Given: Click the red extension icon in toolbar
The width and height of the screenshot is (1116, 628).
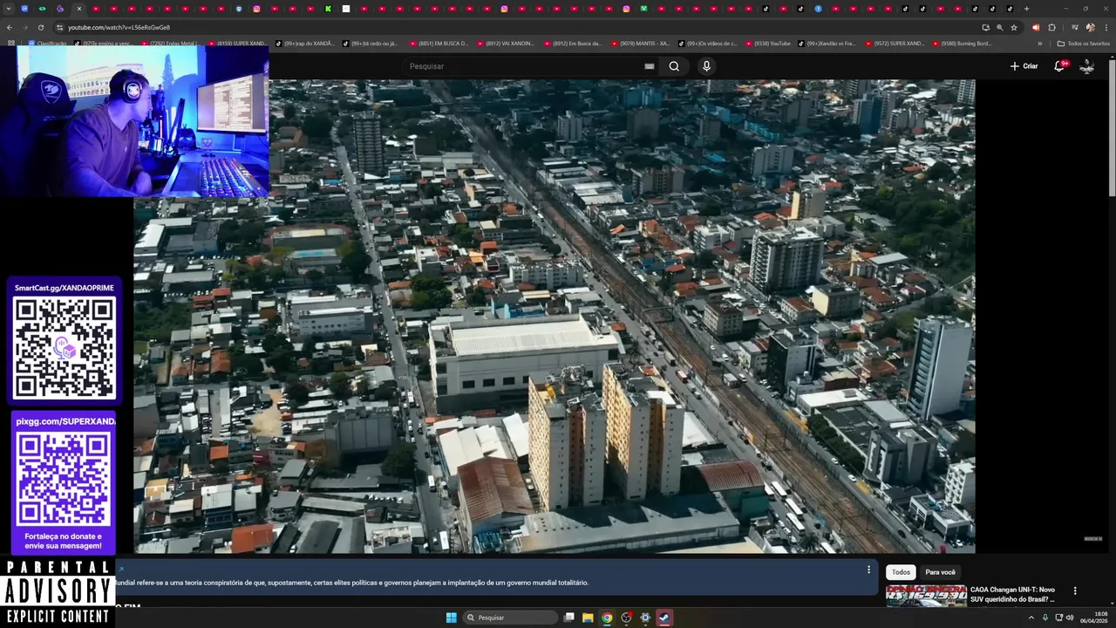Looking at the screenshot, I should [1036, 27].
